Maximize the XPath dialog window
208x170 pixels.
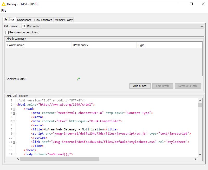[191, 4]
